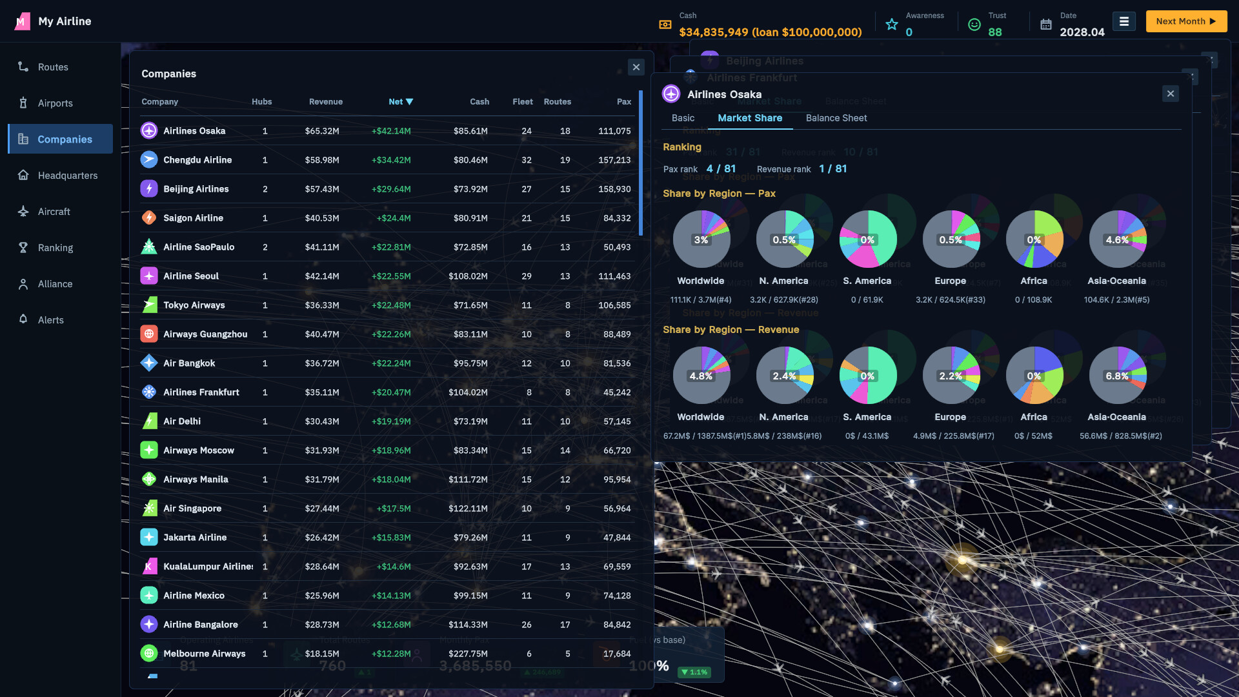Click the Beijing Airlines logo in table
1239x697 pixels.
tap(149, 188)
